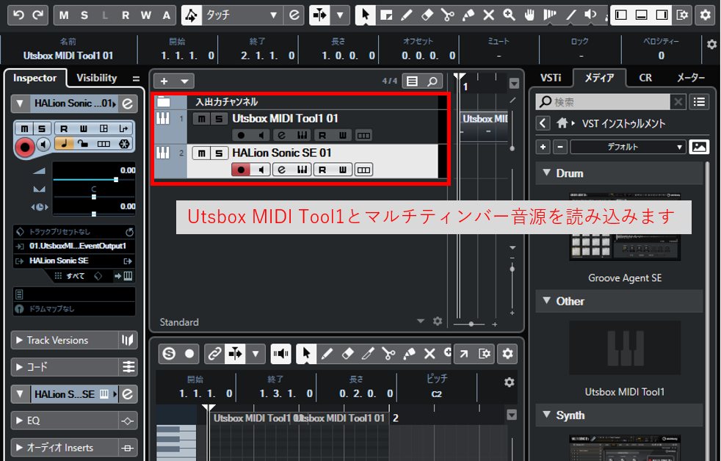Toggle global Mute M in top toolbar

pos(64,15)
